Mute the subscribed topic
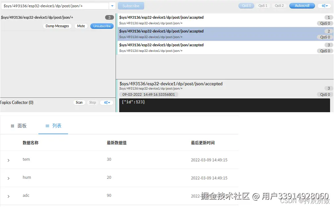Screen dimensions: 335x207 pos(81,26)
